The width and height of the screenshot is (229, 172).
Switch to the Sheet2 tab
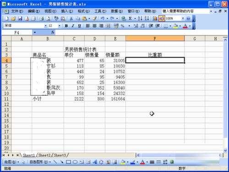coord(44,155)
